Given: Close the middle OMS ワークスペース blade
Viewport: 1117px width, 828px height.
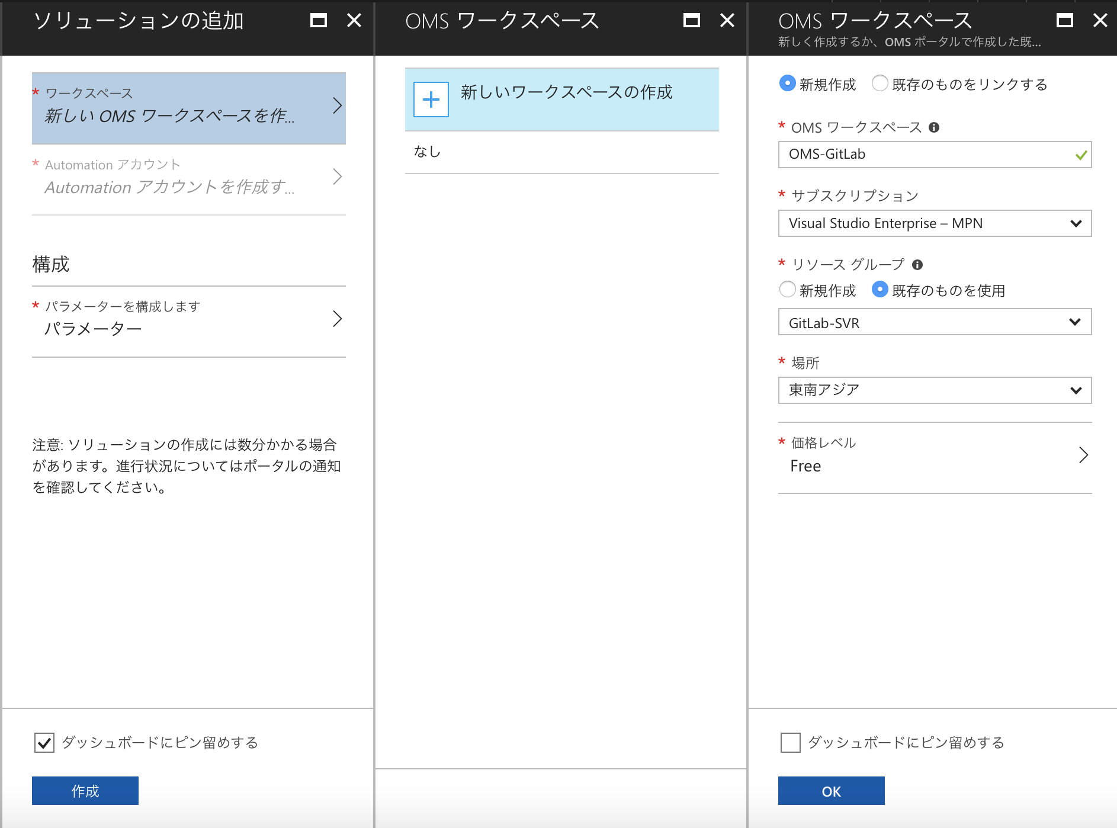Looking at the screenshot, I should click(727, 21).
